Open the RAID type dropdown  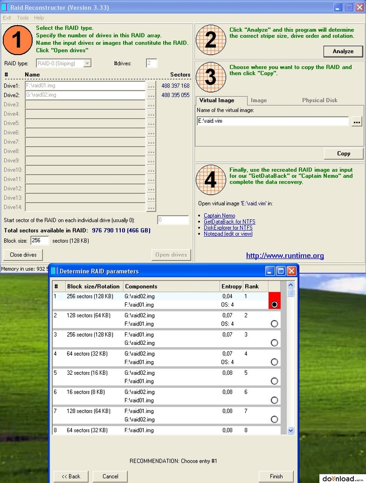click(x=87, y=63)
